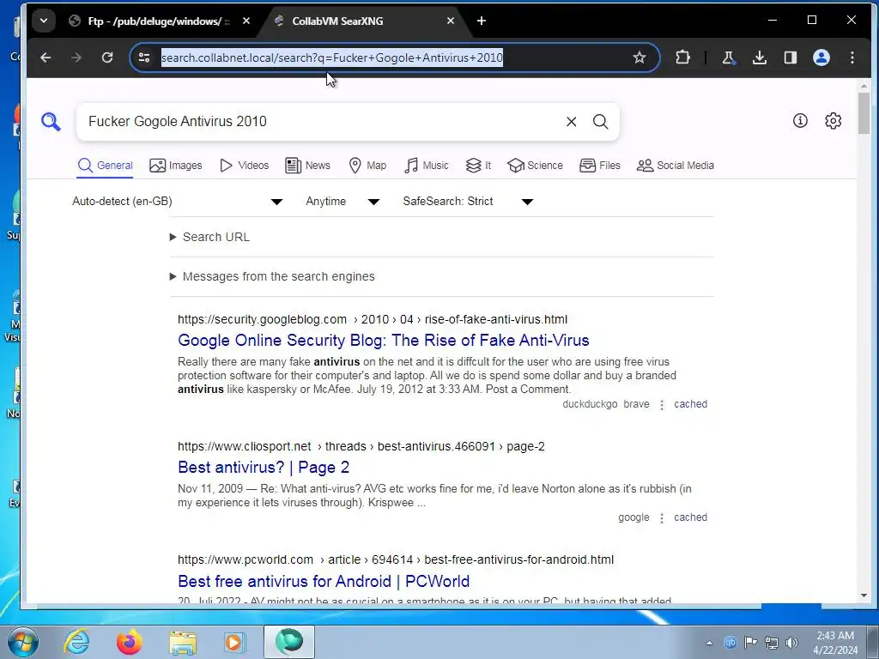
Task: Select the Music category tab
Action: click(x=427, y=166)
